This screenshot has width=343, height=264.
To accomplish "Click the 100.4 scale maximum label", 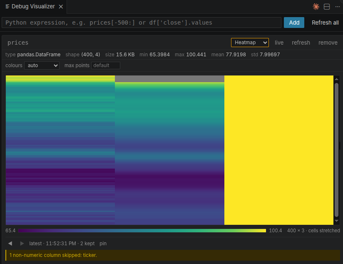I will pyautogui.click(x=276, y=231).
